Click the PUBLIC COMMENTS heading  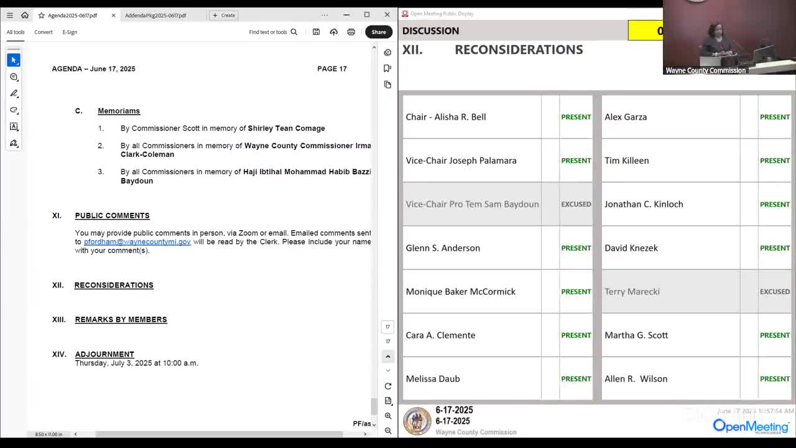click(112, 215)
